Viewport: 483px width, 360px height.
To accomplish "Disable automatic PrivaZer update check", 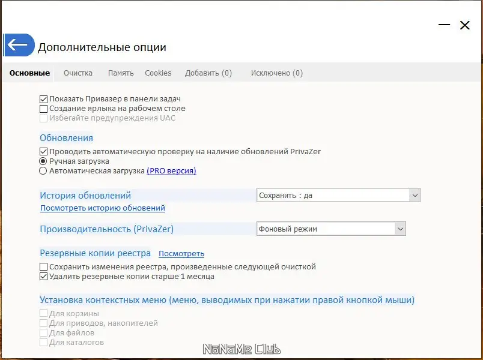I will 43,152.
